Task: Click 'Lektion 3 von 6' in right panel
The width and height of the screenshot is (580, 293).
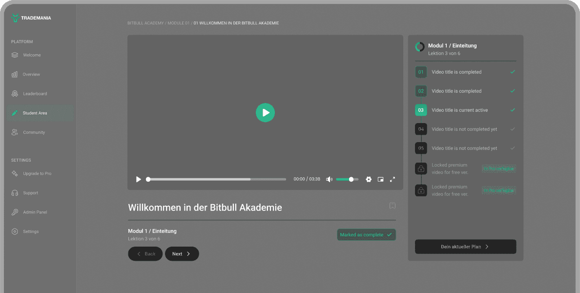Action: coord(444,53)
